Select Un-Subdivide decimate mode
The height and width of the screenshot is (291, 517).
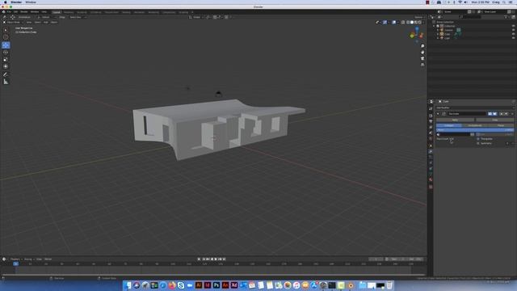pyautogui.click(x=475, y=125)
